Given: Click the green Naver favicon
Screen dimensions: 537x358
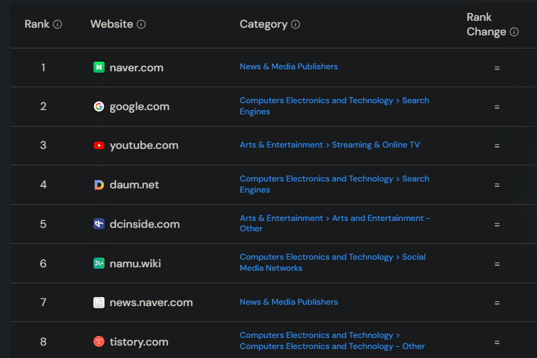Looking at the screenshot, I should tap(99, 67).
